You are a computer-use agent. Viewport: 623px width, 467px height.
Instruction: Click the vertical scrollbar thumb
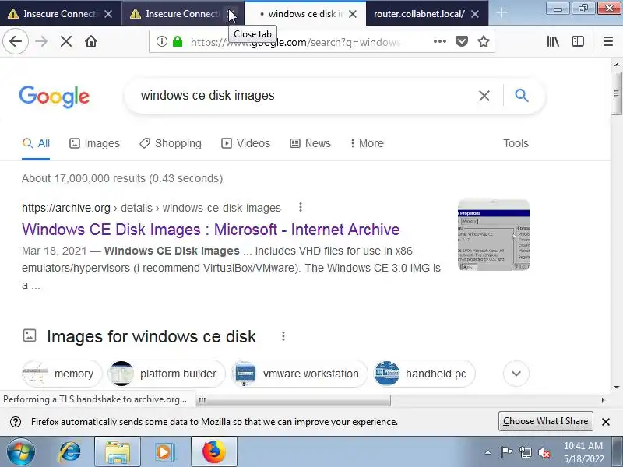[x=616, y=93]
